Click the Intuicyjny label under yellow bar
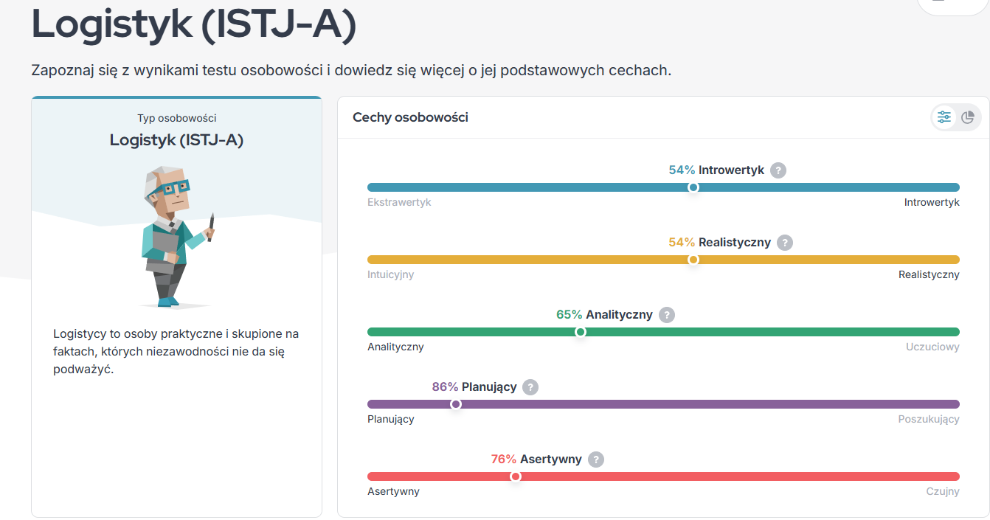The width and height of the screenshot is (990, 520). coord(390,274)
